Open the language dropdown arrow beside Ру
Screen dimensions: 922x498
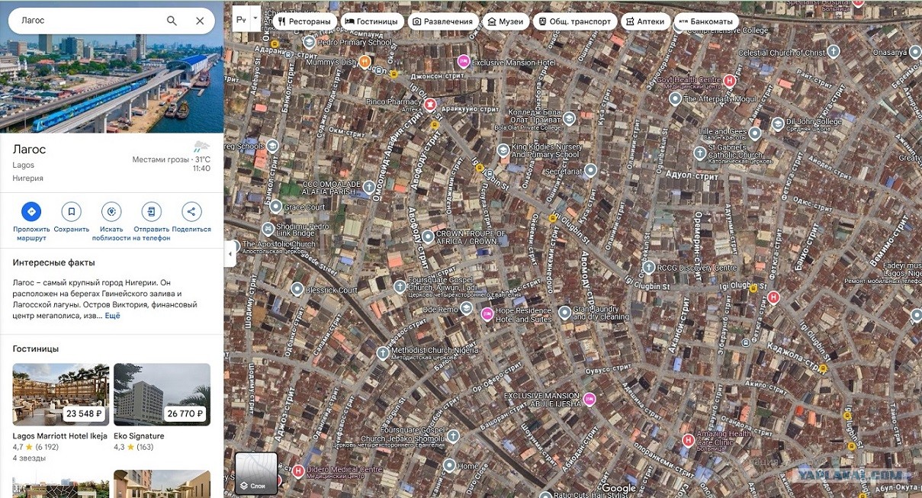coord(256,18)
